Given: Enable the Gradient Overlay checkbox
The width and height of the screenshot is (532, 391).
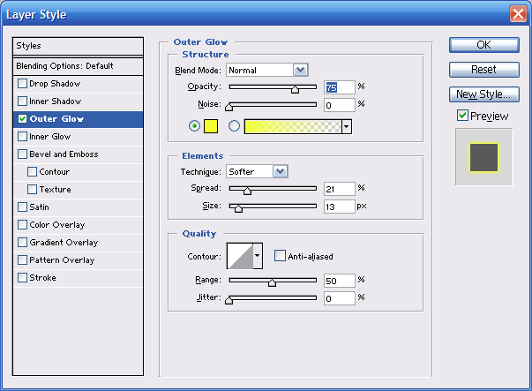Looking at the screenshot, I should point(22,243).
